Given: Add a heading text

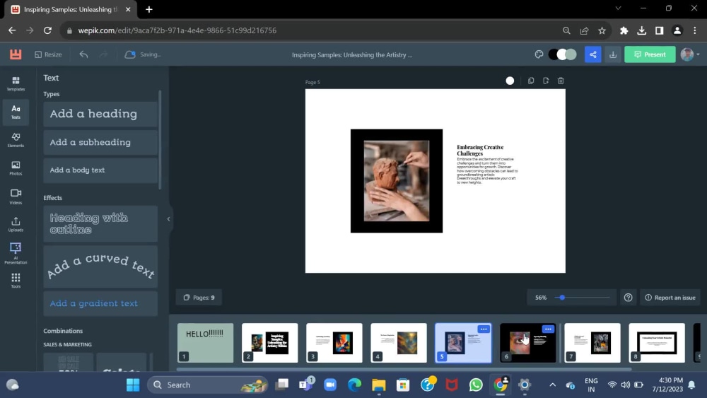Looking at the screenshot, I should point(100,114).
